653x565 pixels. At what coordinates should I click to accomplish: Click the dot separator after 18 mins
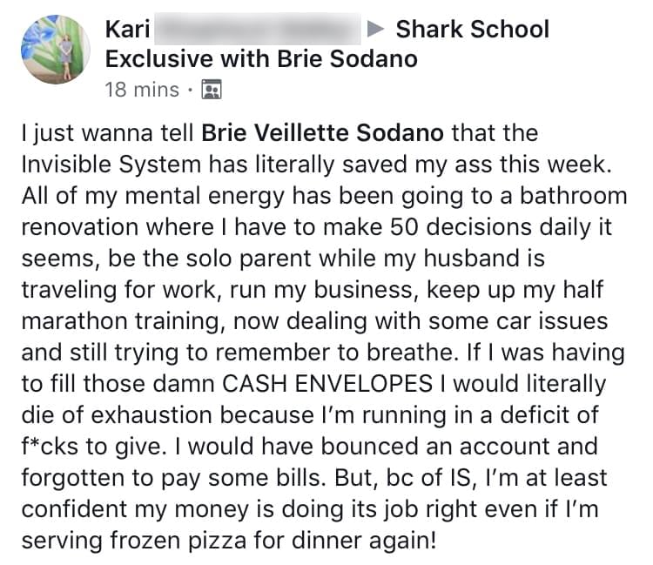(x=191, y=90)
